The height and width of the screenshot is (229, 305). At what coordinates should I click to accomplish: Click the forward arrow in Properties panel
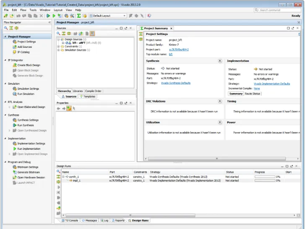[64, 109]
